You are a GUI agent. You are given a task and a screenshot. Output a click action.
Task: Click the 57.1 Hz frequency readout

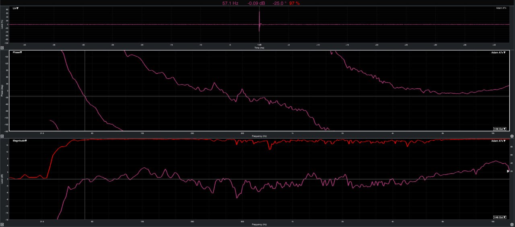(230, 3)
